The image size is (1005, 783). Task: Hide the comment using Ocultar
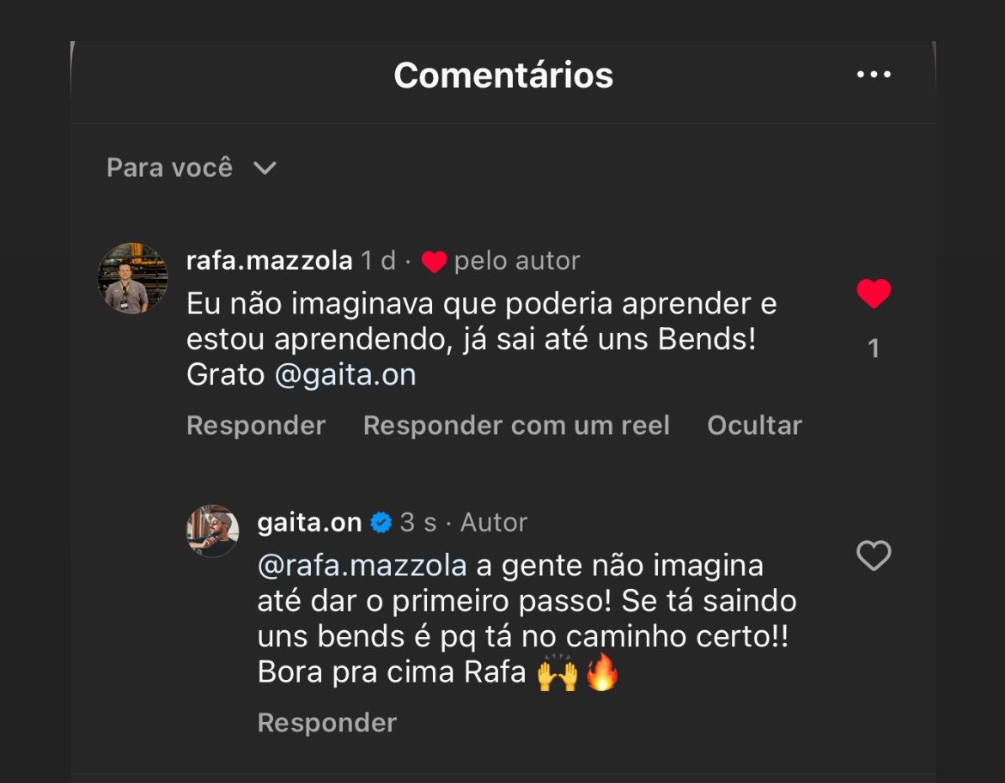click(x=754, y=426)
